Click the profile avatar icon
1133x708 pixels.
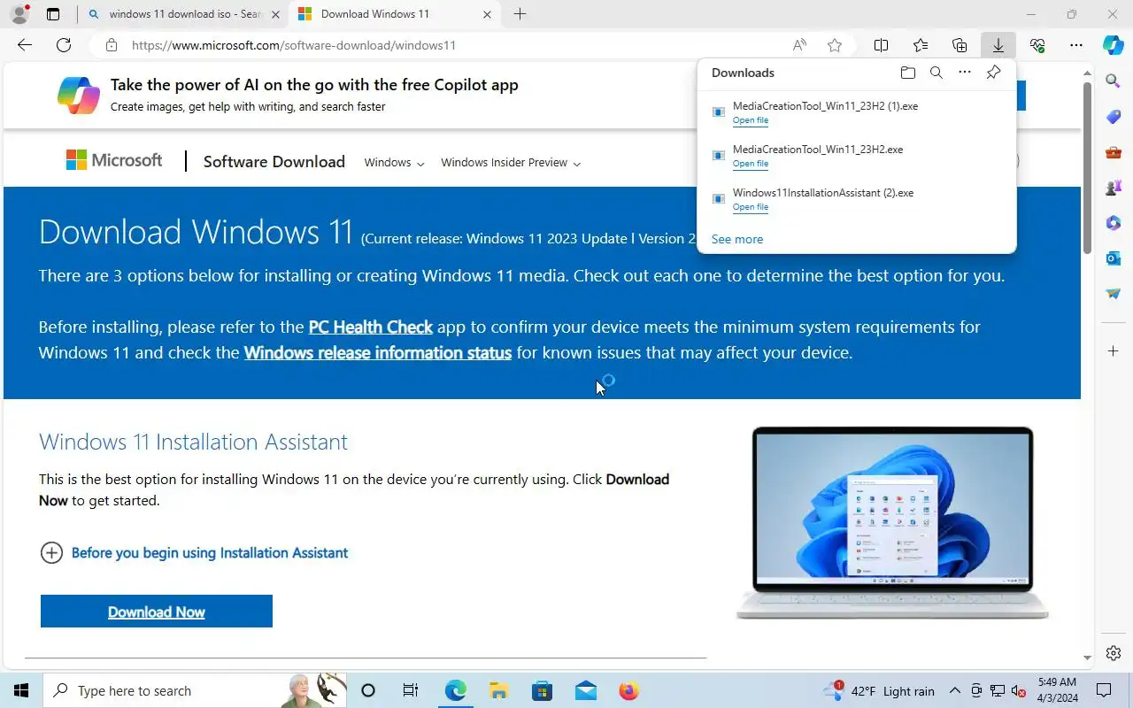click(19, 14)
